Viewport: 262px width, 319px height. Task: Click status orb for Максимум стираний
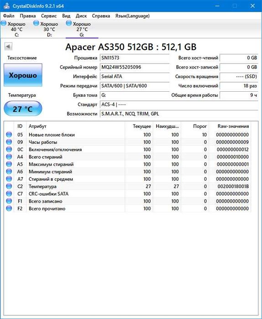pyautogui.click(x=9, y=164)
